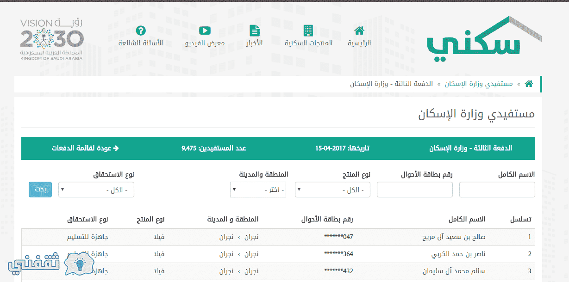Viewport: 569px width, 282px height.
Task: Focus the الاسم الكامل input field
Action: pyautogui.click(x=497, y=190)
